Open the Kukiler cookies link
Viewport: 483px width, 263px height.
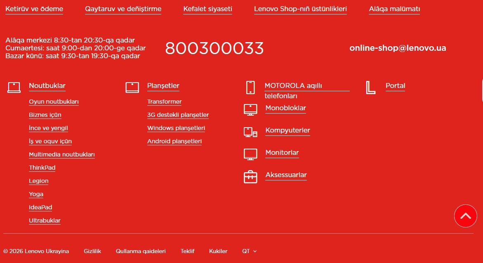tap(218, 251)
